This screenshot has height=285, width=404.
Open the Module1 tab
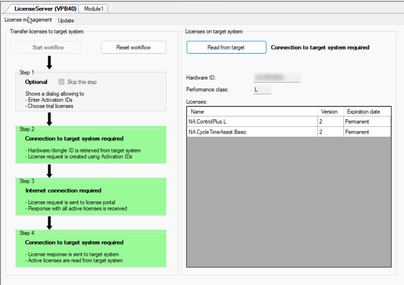click(94, 9)
